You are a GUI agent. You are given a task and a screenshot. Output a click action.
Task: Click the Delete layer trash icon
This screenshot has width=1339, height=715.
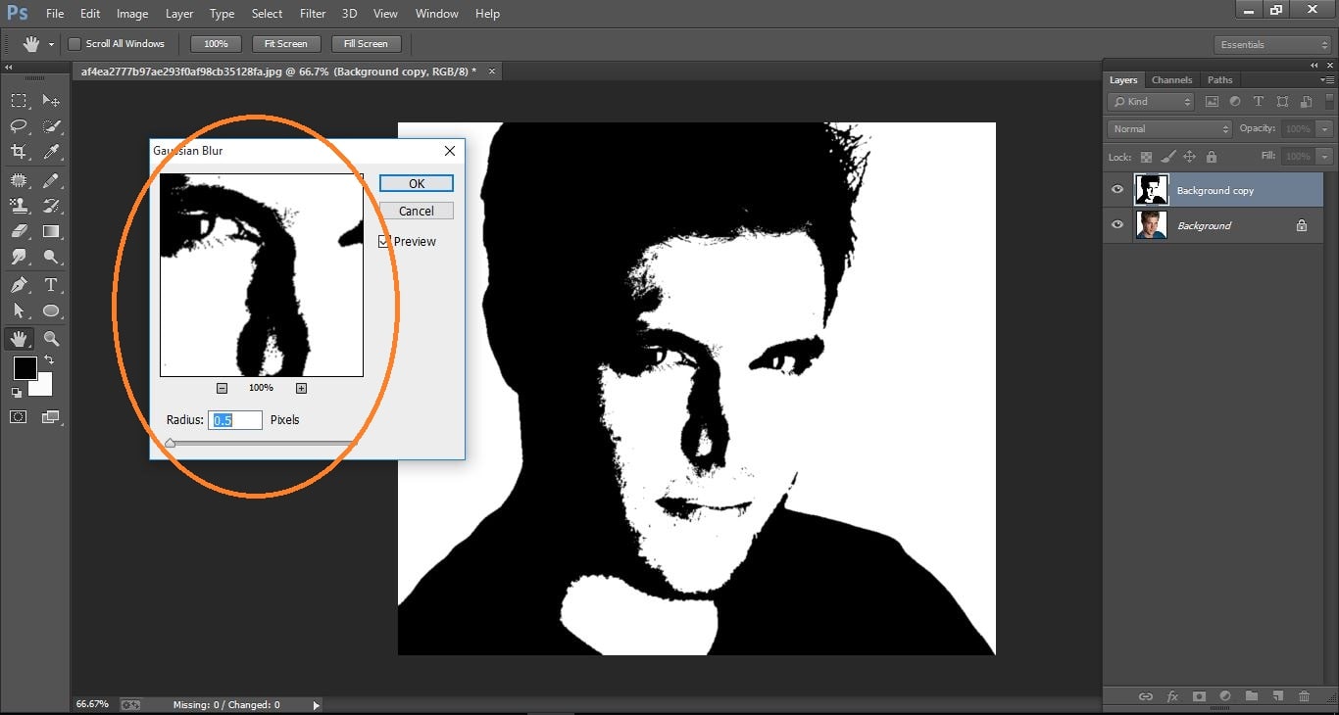pyautogui.click(x=1303, y=696)
